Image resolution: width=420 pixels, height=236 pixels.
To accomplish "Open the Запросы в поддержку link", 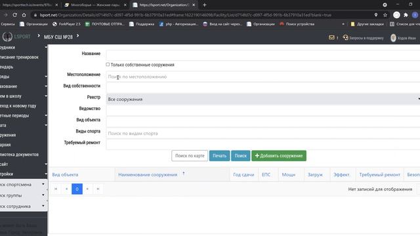I will pos(366,38).
